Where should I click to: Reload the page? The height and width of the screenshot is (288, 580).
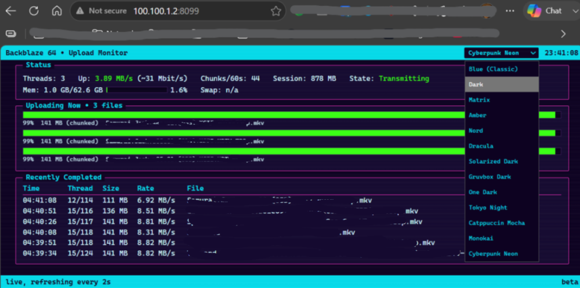[x=34, y=11]
